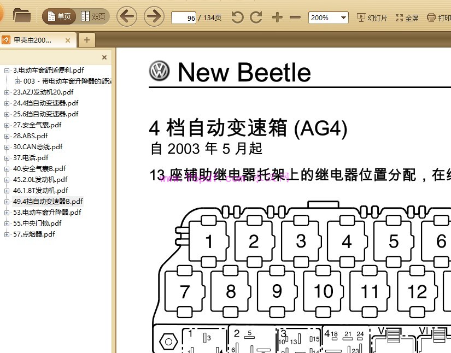Select bookmark 23.AZJ发动机20.pdf
This screenshot has width=451, height=353.
coord(43,92)
